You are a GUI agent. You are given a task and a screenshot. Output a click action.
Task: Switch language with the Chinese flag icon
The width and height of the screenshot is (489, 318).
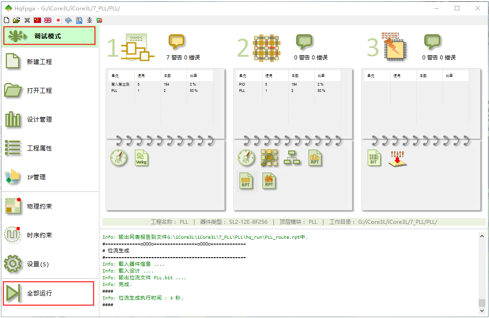tap(37, 20)
